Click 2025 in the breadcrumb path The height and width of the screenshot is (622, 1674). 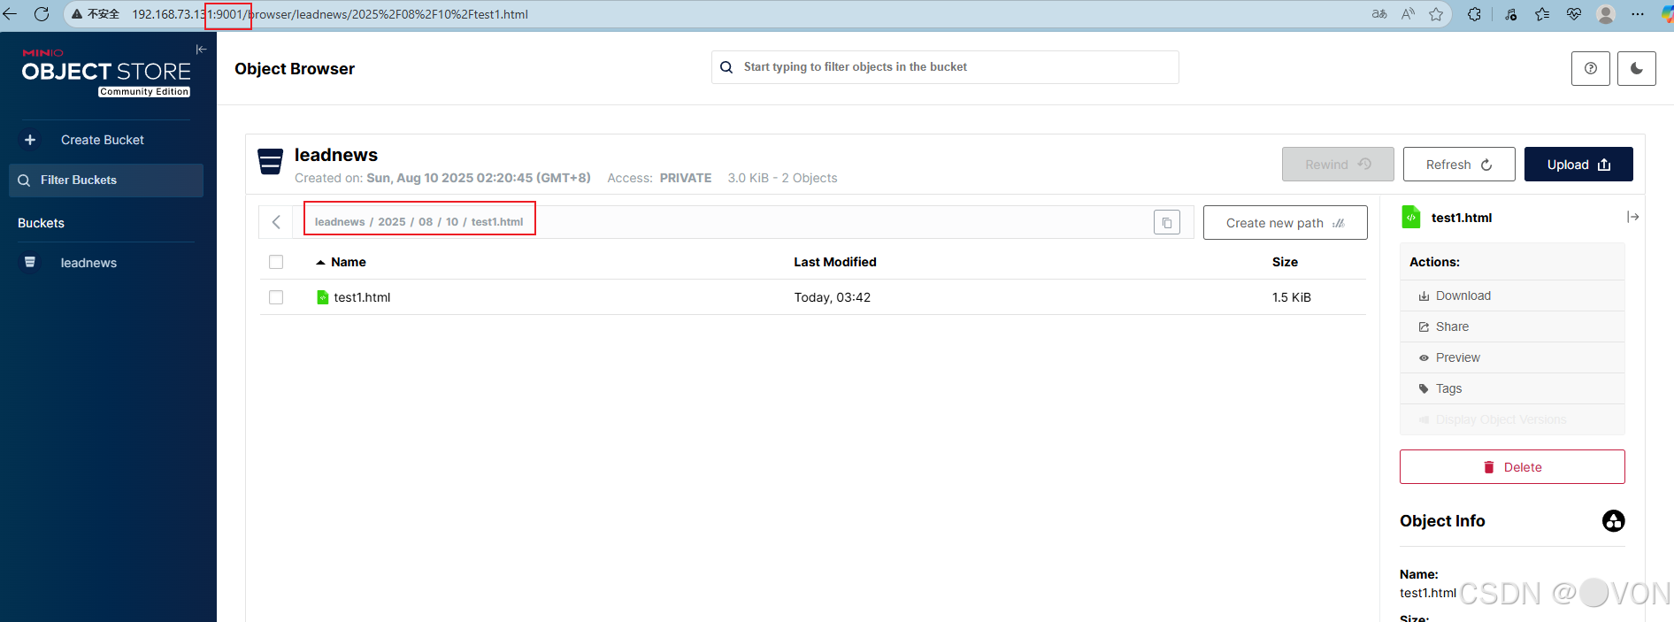click(x=391, y=222)
